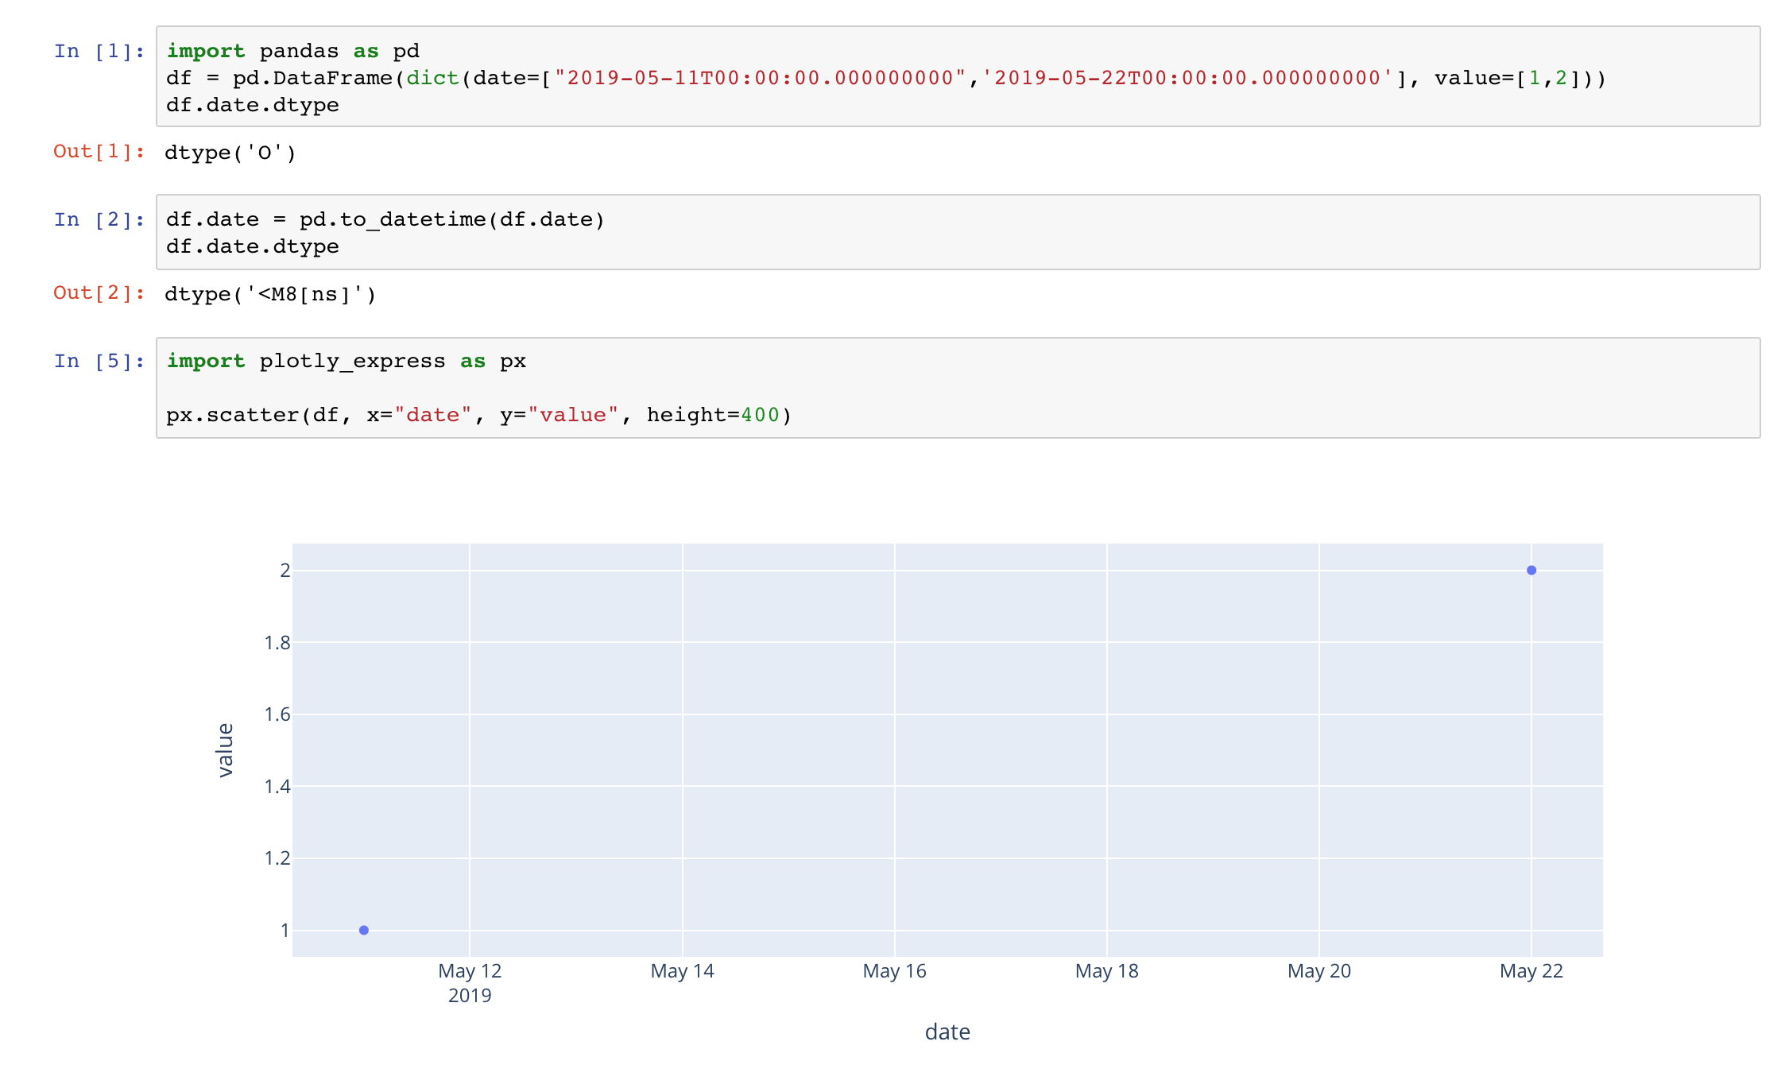
Task: Select the In [2]: prompt label
Action: click(99, 220)
